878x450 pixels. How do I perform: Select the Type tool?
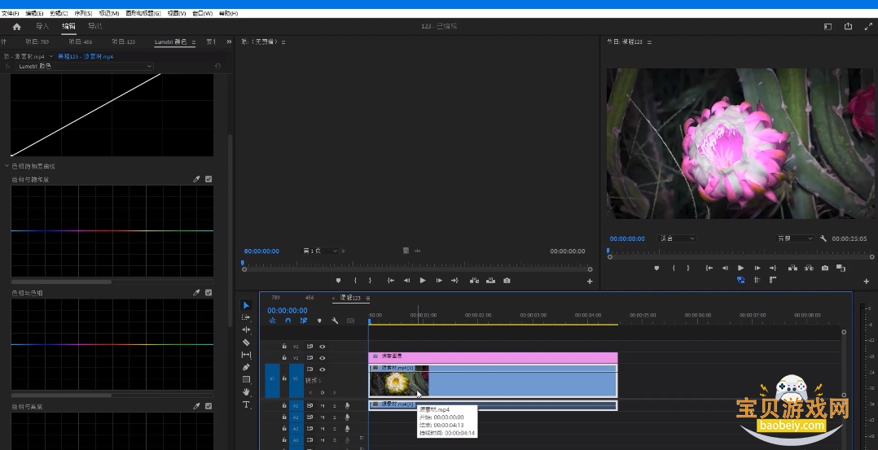pos(246,404)
